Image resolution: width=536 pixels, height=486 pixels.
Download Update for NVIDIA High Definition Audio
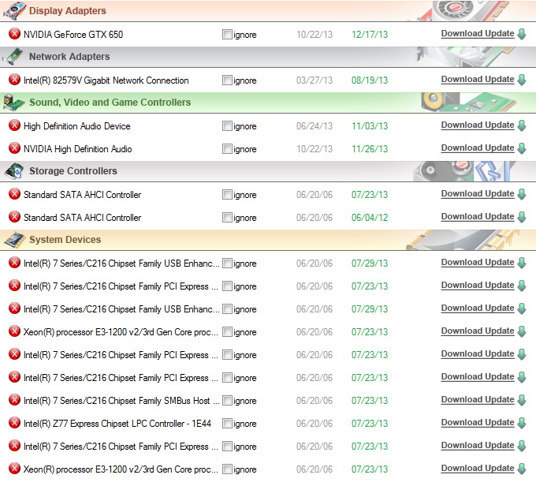click(x=478, y=148)
